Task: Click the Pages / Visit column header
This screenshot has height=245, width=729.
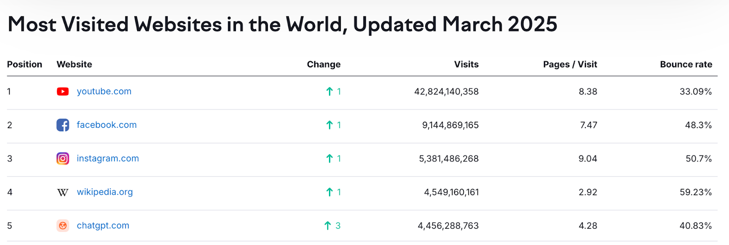Action: coord(570,65)
